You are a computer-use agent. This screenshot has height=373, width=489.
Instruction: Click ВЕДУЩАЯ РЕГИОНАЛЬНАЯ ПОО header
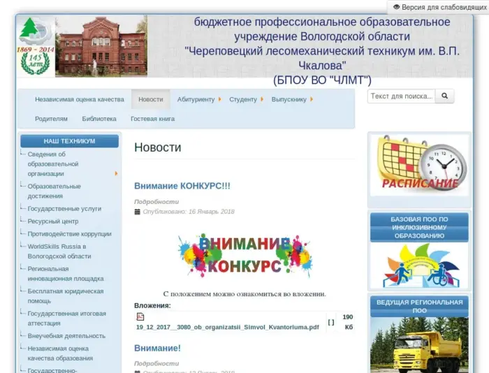419,306
